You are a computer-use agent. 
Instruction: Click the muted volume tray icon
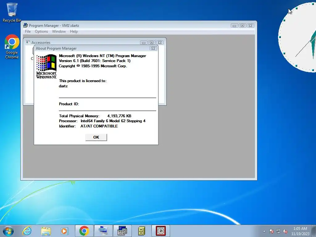point(285,231)
